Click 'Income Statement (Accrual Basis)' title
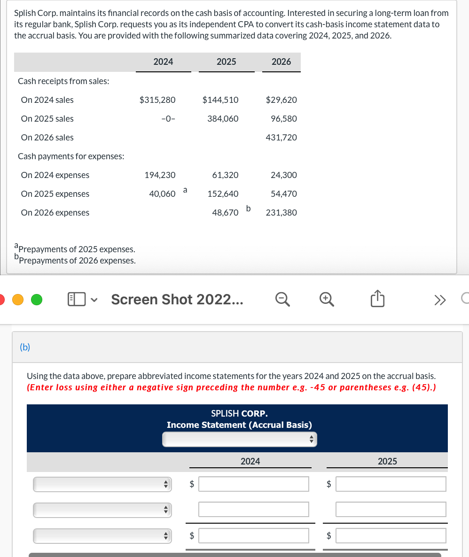Screen dimensions: 469x557 (x=239, y=425)
